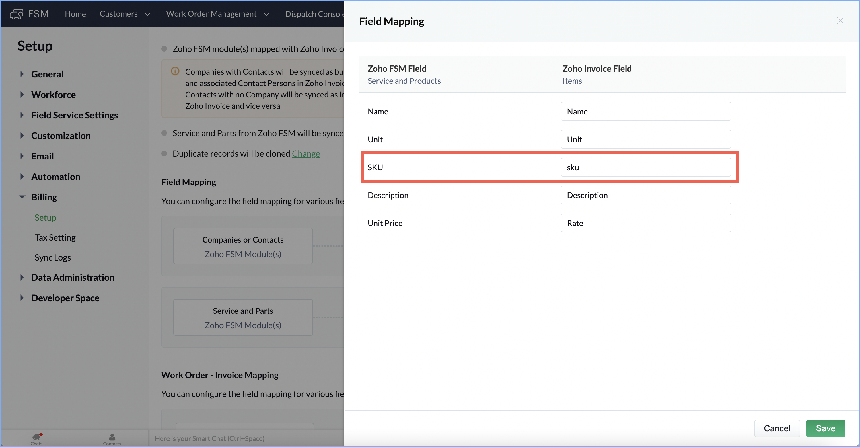This screenshot has height=447, width=860.
Task: Open Sync Logs in sidebar
Action: 53,257
